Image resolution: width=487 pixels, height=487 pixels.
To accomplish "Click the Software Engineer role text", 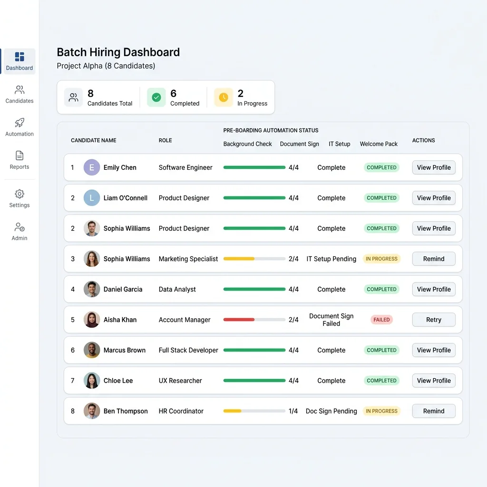I will pyautogui.click(x=185, y=167).
